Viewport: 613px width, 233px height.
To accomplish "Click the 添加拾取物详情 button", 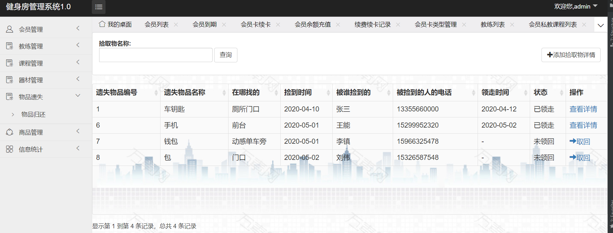I will point(571,55).
